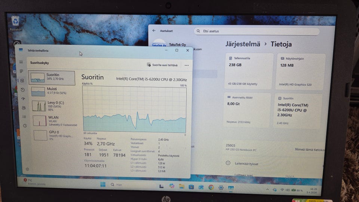Image resolution: width=359 pixels, height=202 pixels.
Task: Click the Asennettu RAM 8,00 Gt tile
Action: click(247, 110)
